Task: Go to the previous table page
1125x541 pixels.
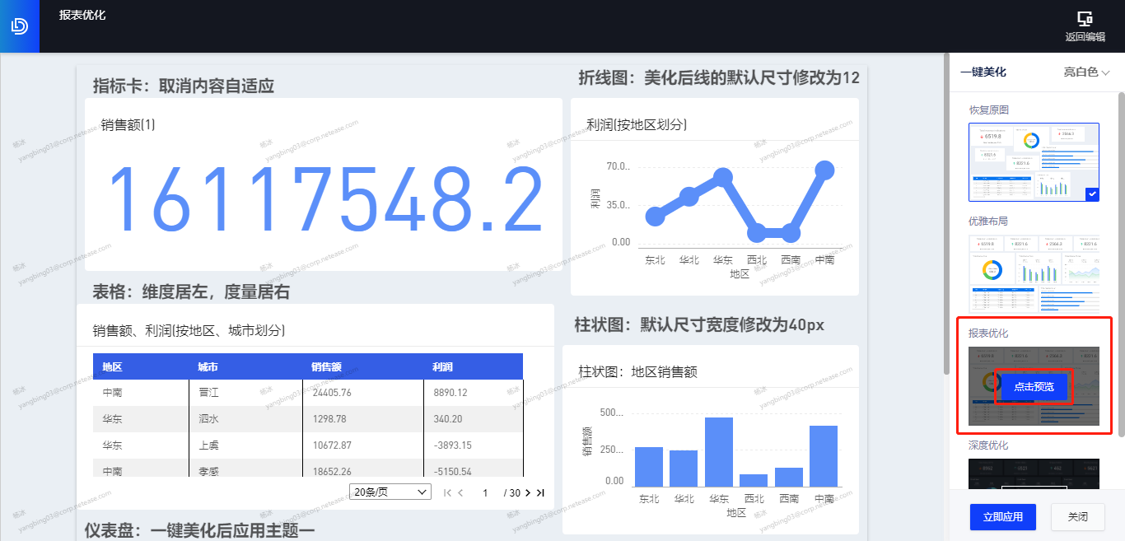Action: tap(460, 492)
